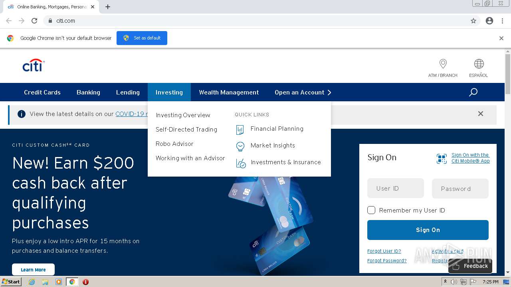Click the red Opera taskbar icon

pyautogui.click(x=85, y=282)
